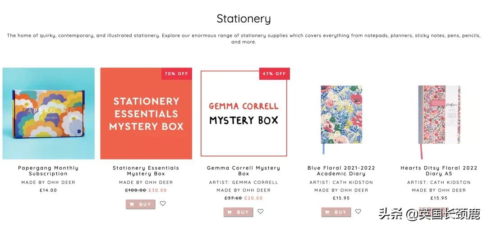Viewport: 487px width, 227px height.
Task: Click the 70% OFF badge
Action: pos(176,74)
